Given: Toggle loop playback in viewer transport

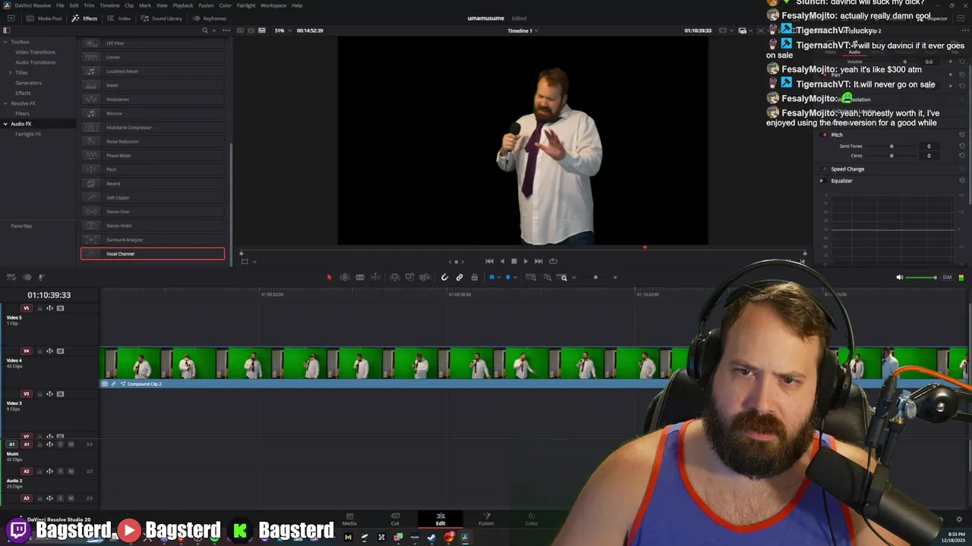Looking at the screenshot, I should (553, 261).
